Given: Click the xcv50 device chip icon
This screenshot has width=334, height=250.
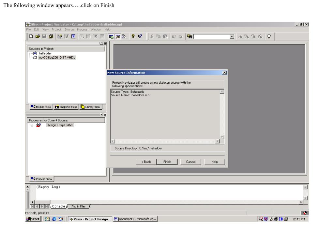Looking at the screenshot, I should (35, 58).
